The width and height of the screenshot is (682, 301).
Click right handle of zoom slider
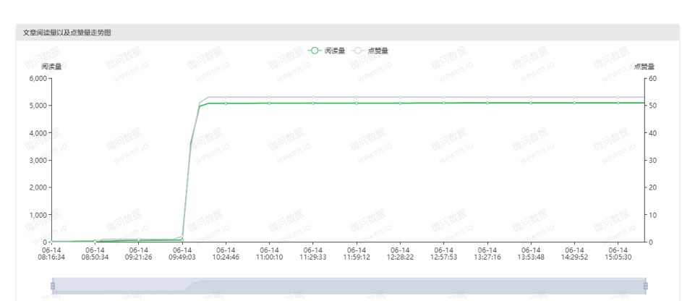[645, 286]
